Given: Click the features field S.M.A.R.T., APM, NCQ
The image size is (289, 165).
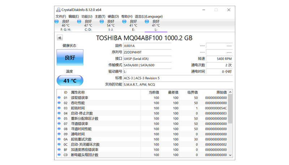Looking at the screenshot, I should point(178,84).
